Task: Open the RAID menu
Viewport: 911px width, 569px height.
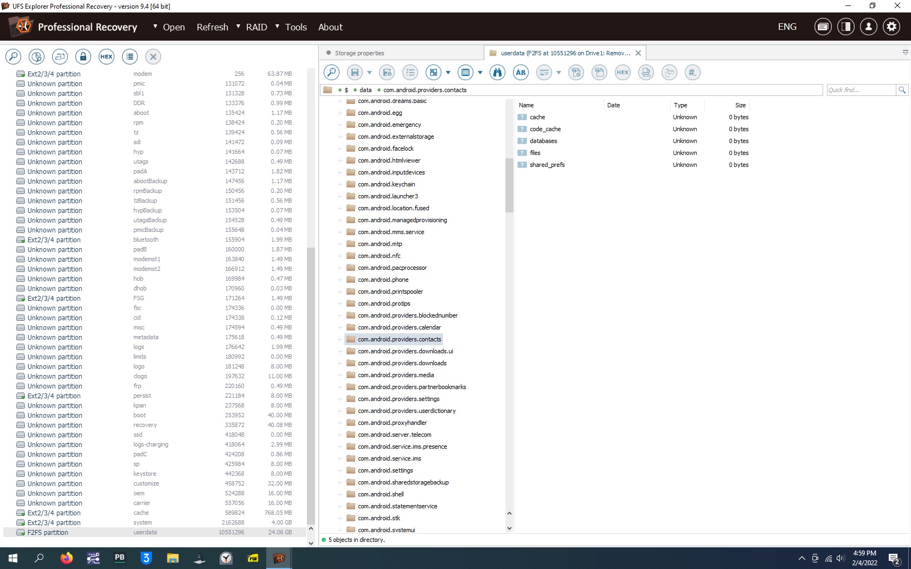Action: pyautogui.click(x=256, y=27)
